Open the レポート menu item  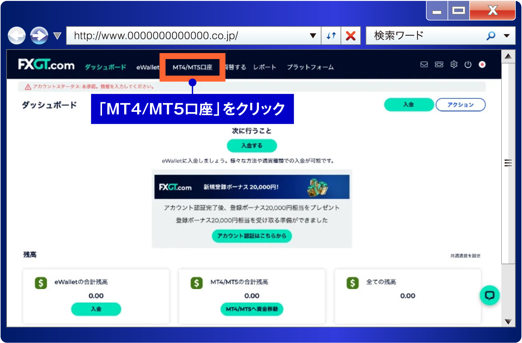click(264, 67)
